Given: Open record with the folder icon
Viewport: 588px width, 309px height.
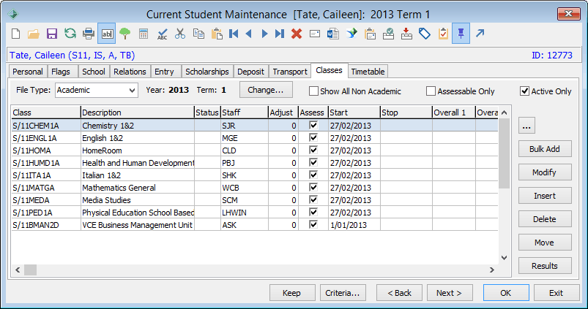Looking at the screenshot, I should click(34, 34).
